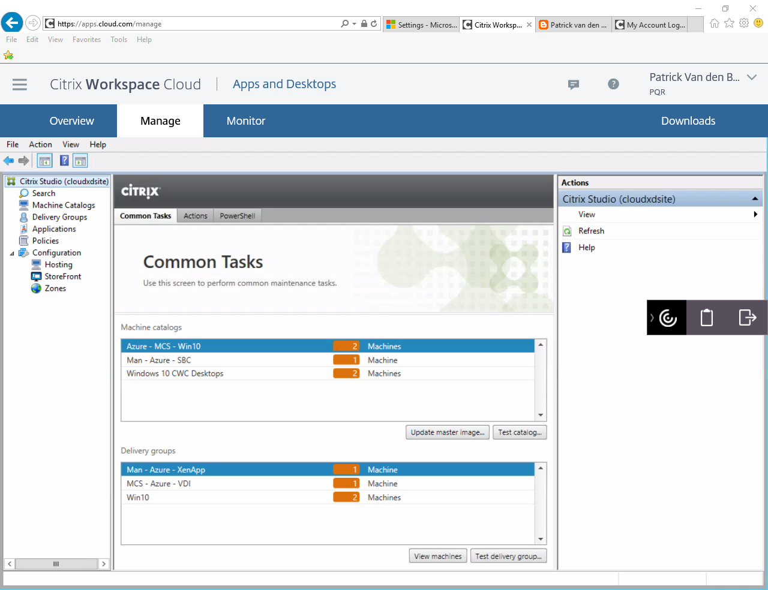Click the smiley feedback icon

click(x=758, y=23)
